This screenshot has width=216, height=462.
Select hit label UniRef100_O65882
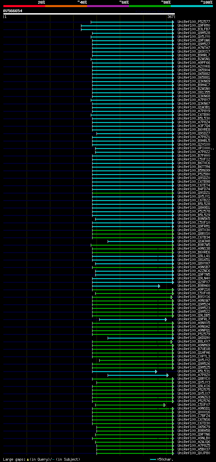point(194,74)
